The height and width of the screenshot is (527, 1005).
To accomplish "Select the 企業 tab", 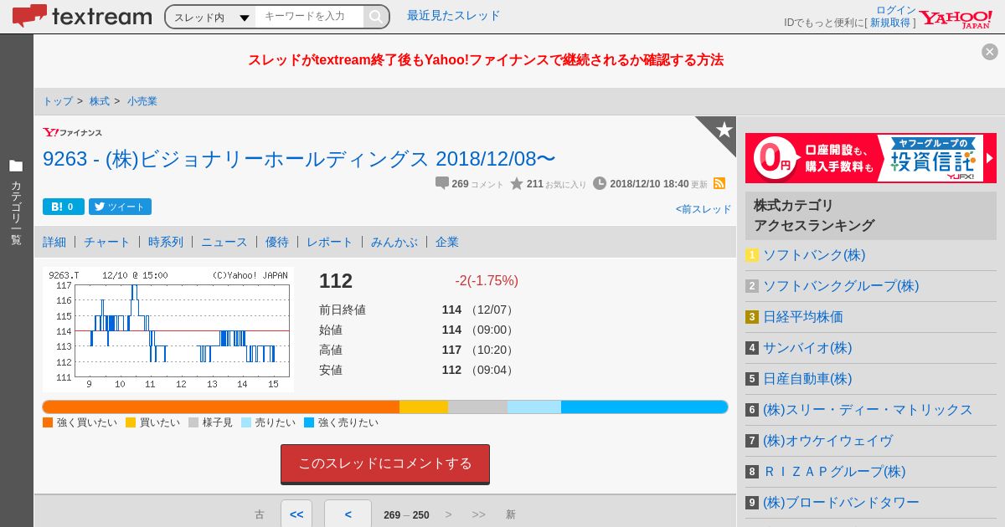I will (447, 242).
